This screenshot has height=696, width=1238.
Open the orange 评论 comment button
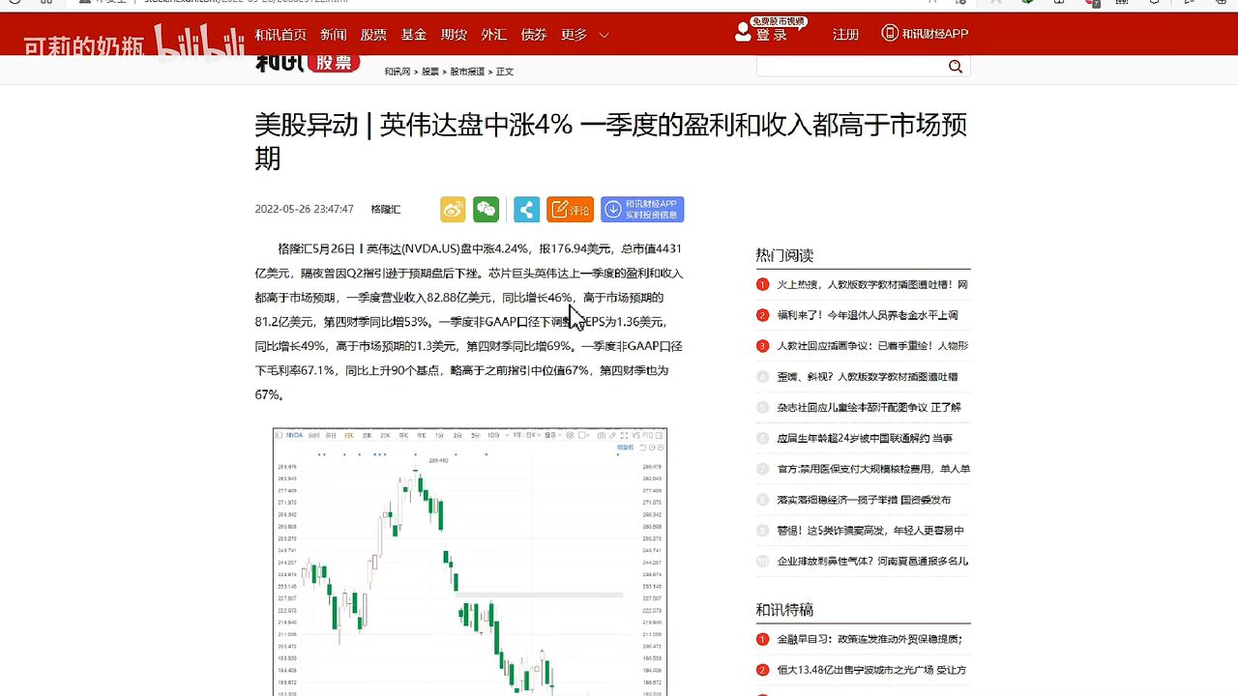pos(571,210)
